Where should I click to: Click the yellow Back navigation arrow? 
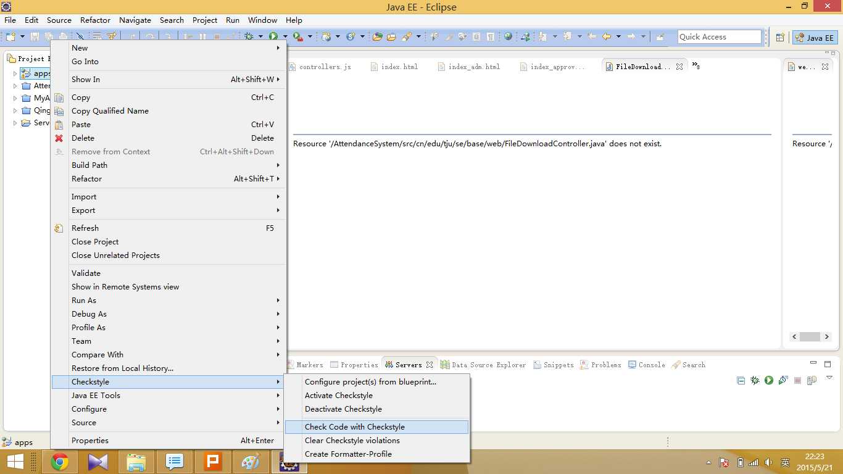(x=607, y=37)
